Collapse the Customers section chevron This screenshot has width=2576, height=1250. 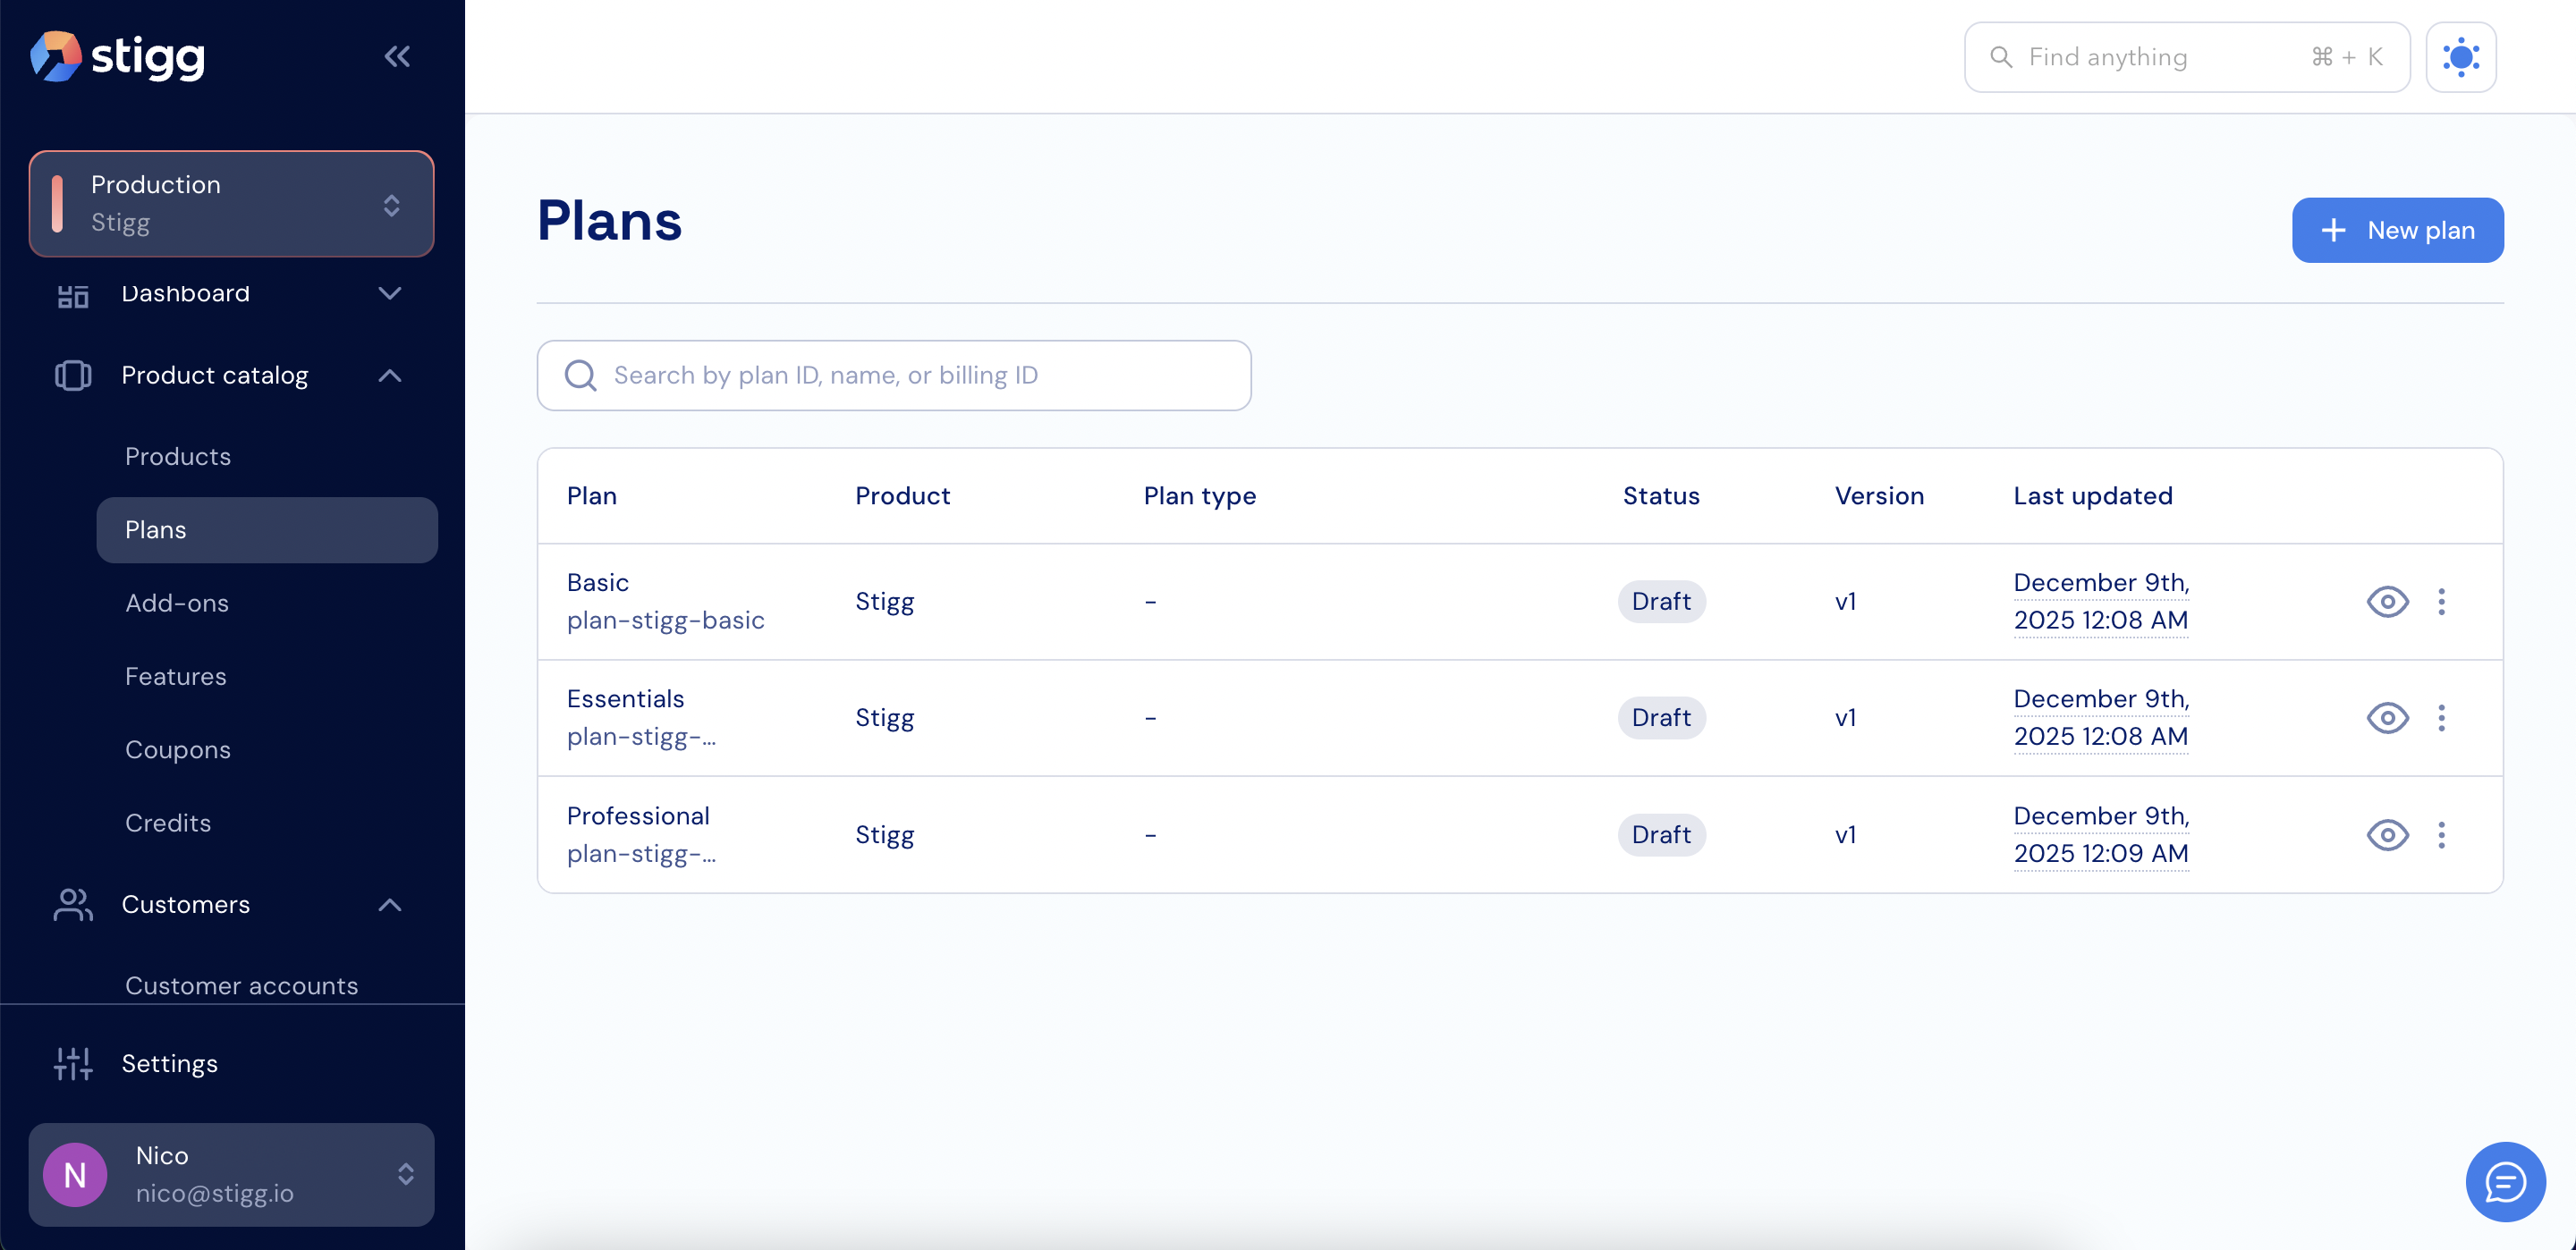390,905
